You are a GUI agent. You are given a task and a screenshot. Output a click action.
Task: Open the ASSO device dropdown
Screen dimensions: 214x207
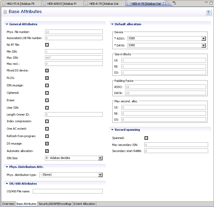point(203,39)
